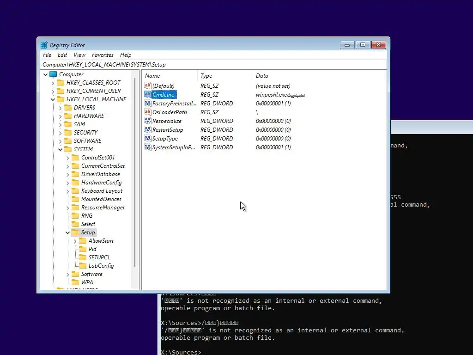
Task: Open the Favorites menu
Action: click(x=103, y=55)
